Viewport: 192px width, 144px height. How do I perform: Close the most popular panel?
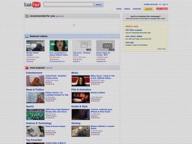pos(118,68)
